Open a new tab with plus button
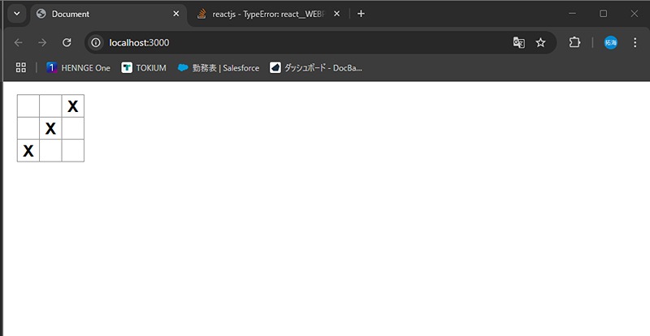Screen dimensions: 650x336 [361, 14]
